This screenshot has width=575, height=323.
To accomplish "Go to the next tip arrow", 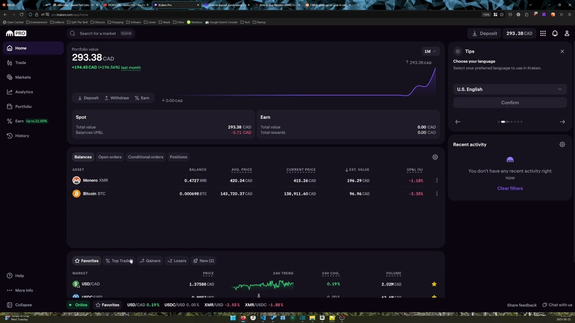I will (x=562, y=122).
